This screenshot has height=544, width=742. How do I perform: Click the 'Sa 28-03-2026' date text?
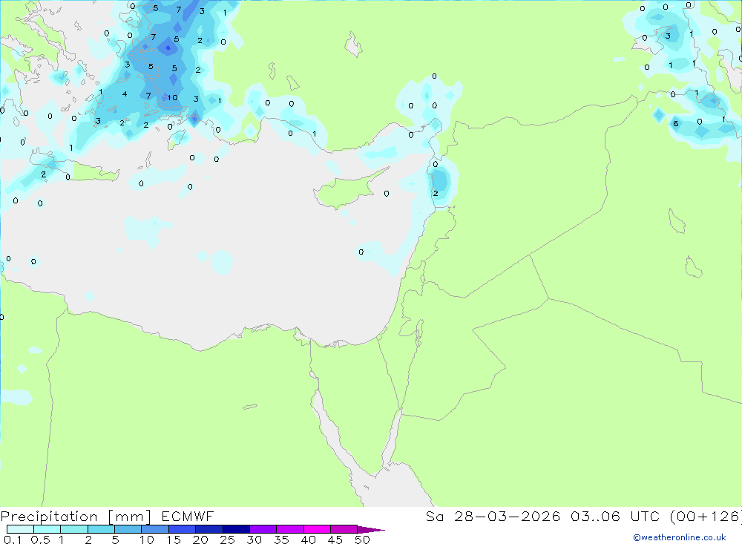tap(493, 516)
